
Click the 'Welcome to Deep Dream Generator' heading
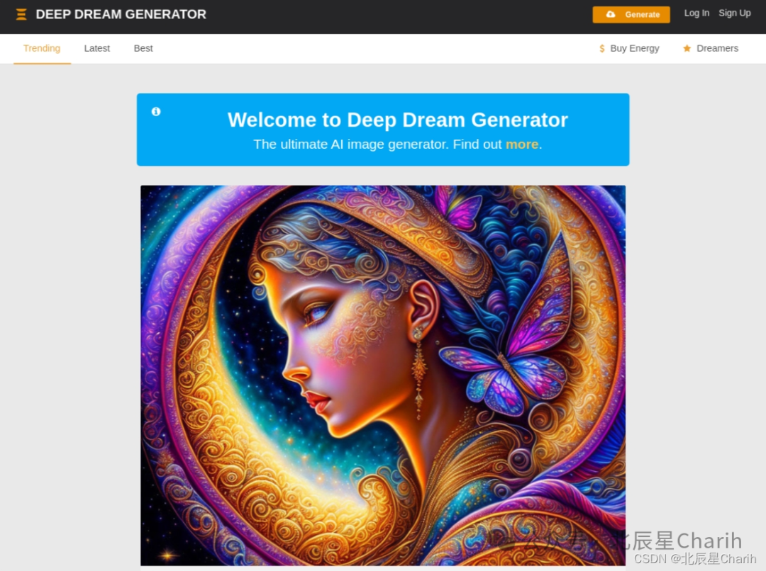[398, 120]
